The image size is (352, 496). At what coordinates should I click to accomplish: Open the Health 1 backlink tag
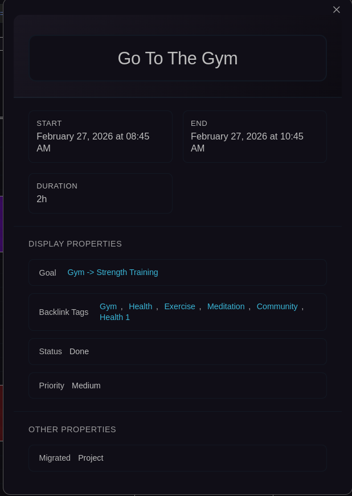114,317
